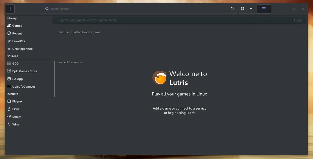Click the Library section header
Screen dimensions: 313x159
(12, 18)
